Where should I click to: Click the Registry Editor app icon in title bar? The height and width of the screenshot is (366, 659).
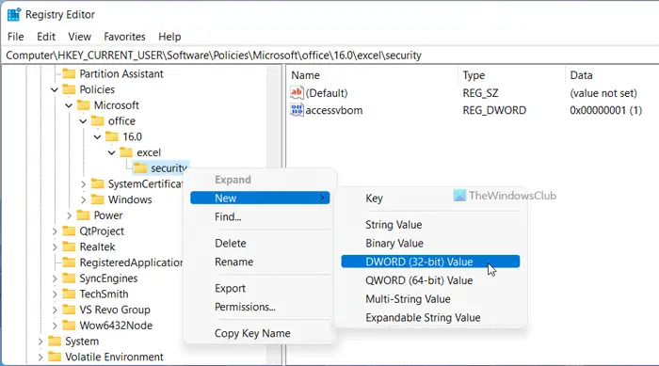(13, 14)
